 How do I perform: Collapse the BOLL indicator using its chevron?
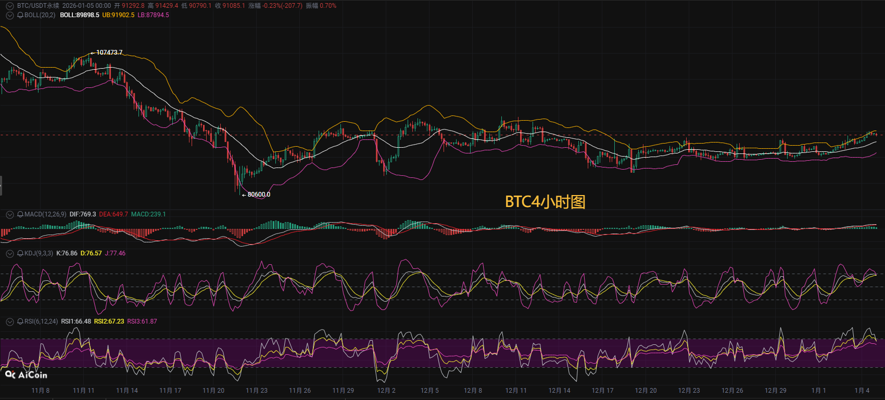[9, 15]
